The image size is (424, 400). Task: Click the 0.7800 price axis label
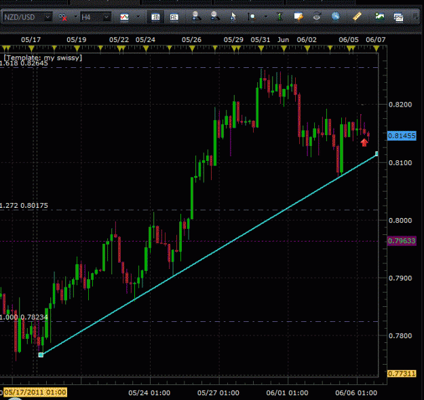click(x=400, y=335)
